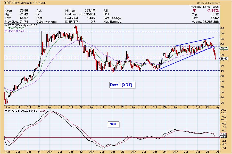Click the Chg value -5.12
The width and height of the screenshot is (232, 154).
click(x=215, y=14)
